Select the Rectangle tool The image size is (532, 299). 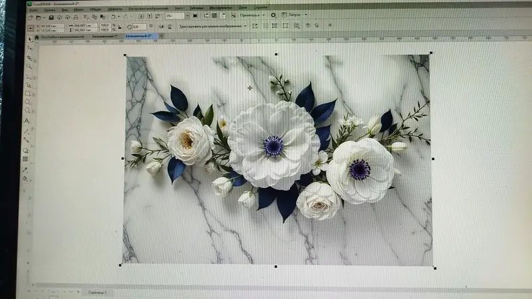(x=28, y=94)
